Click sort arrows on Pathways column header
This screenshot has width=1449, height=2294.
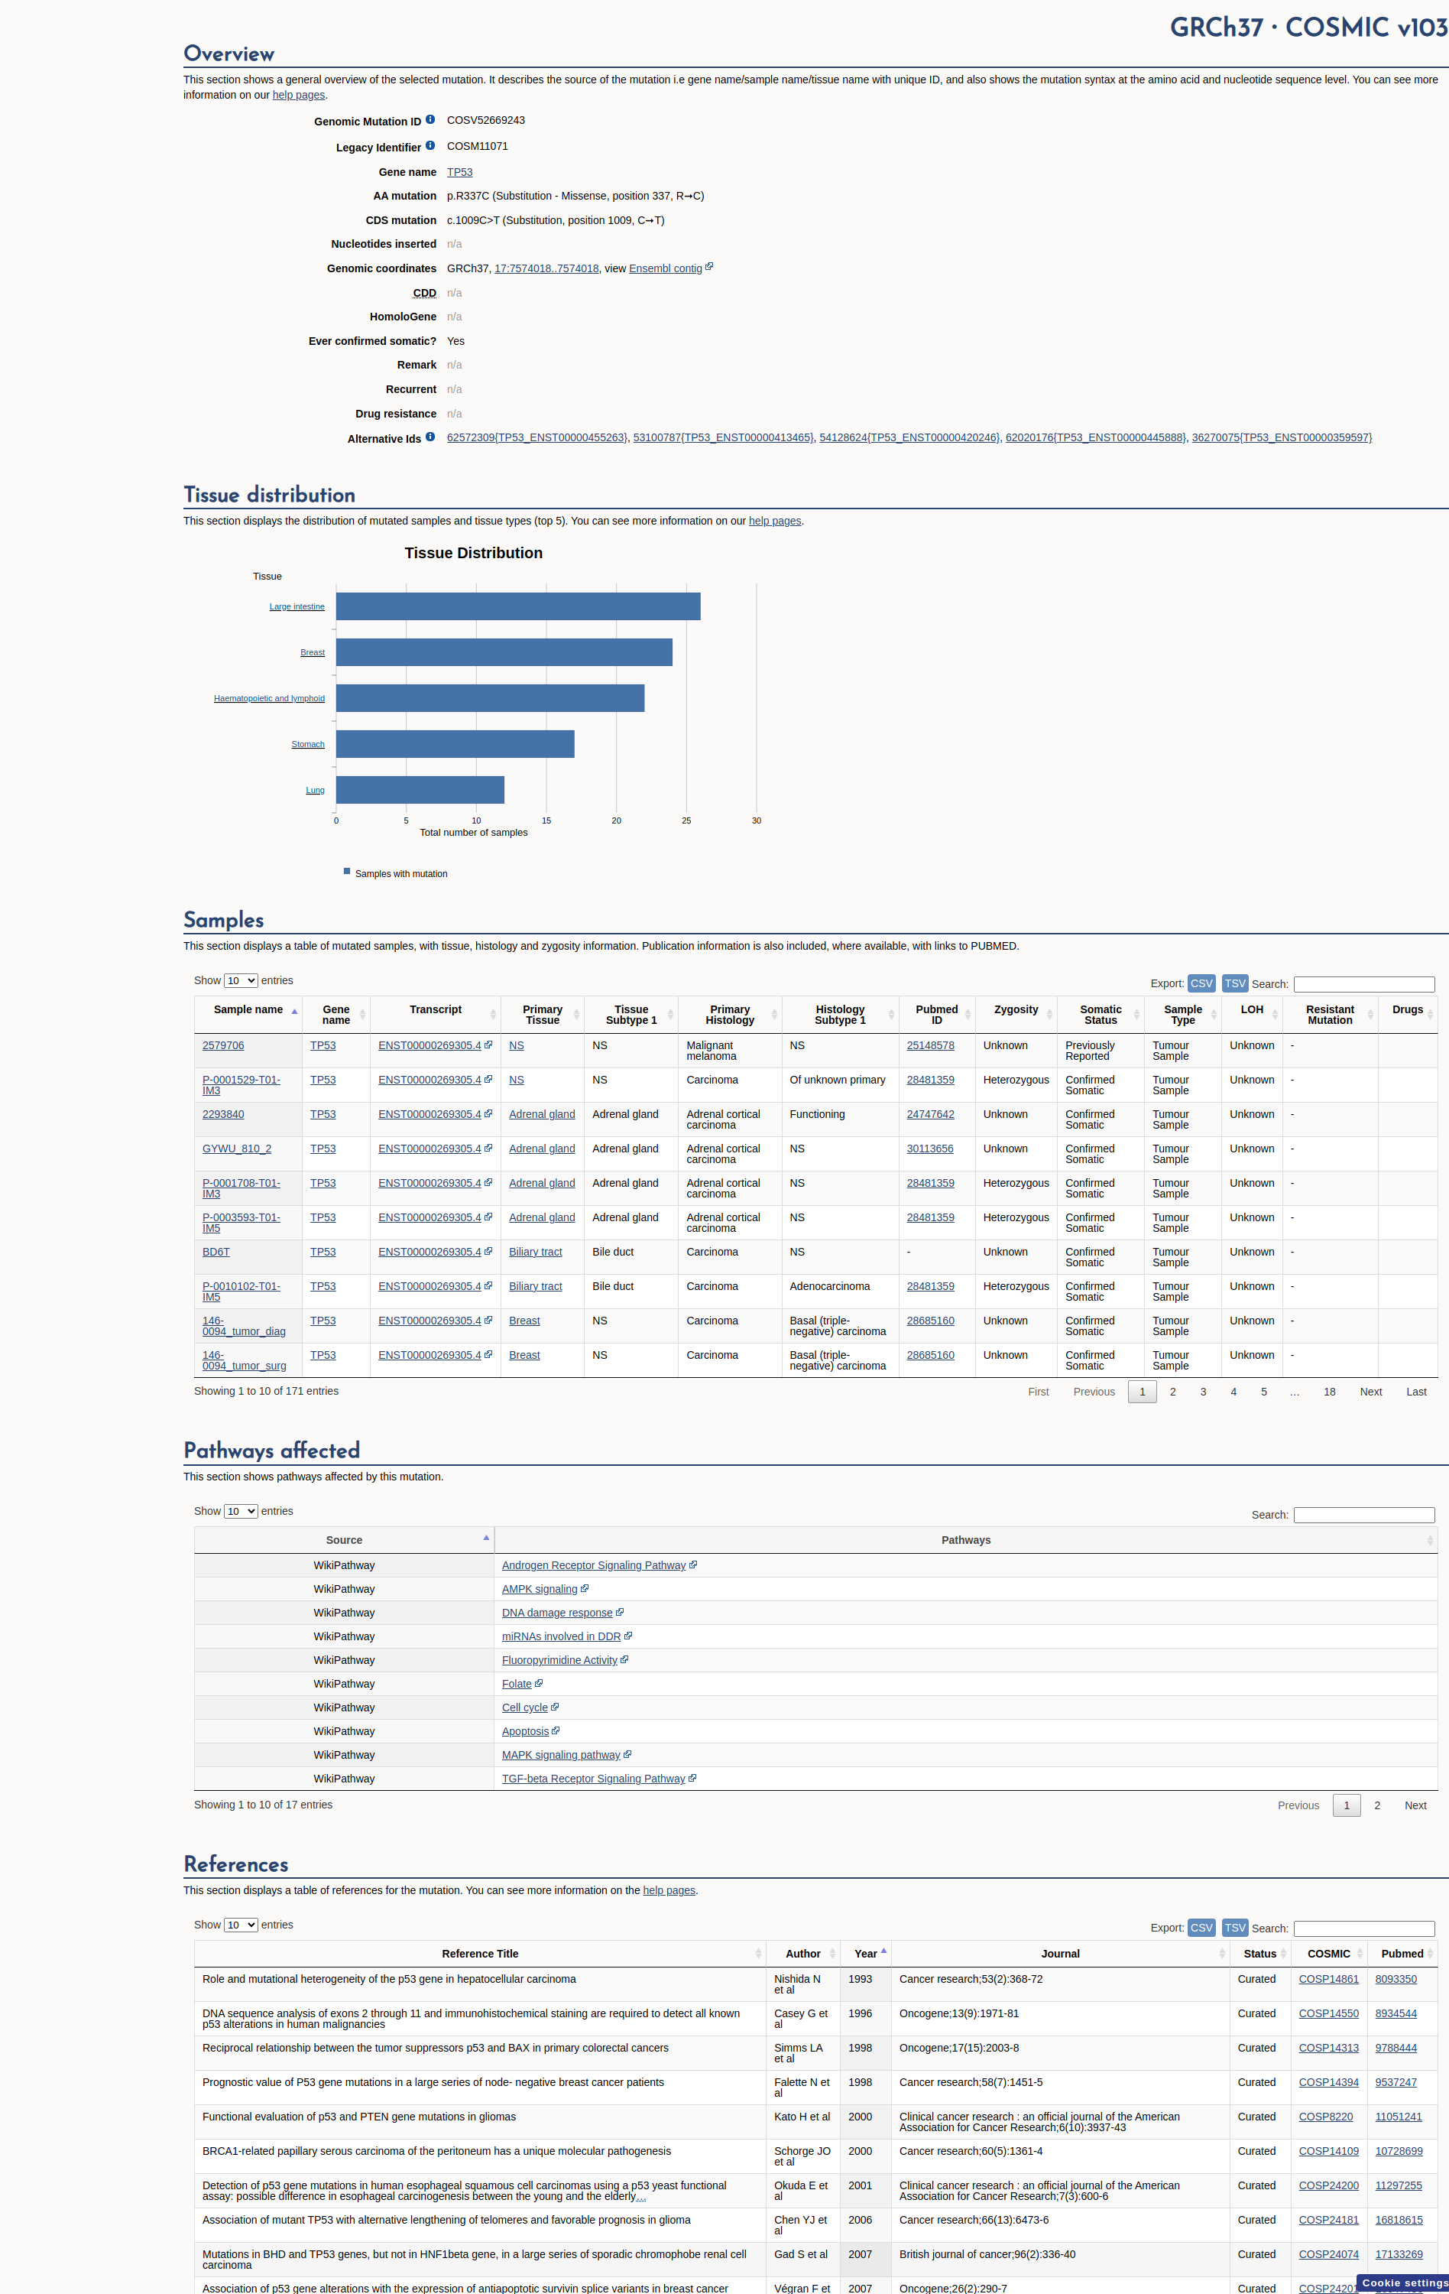[x=1429, y=1541]
